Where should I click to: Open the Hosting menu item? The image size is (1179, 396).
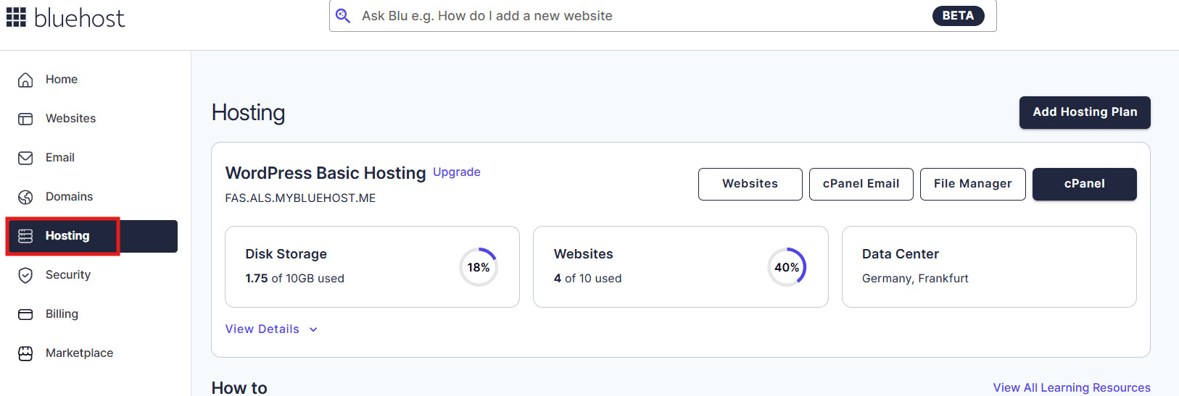tap(67, 236)
